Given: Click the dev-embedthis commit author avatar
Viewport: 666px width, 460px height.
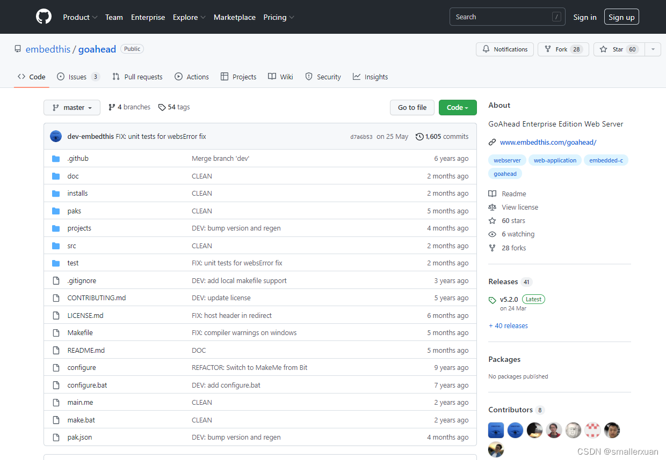Looking at the screenshot, I should point(56,136).
